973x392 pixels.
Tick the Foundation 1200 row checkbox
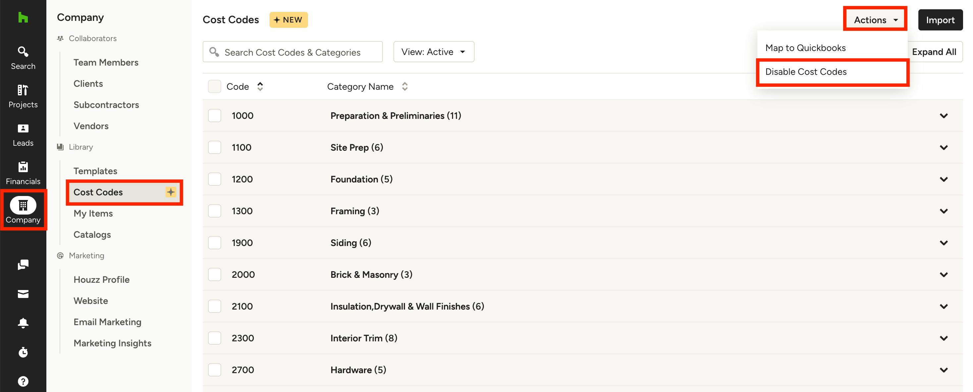pos(215,179)
